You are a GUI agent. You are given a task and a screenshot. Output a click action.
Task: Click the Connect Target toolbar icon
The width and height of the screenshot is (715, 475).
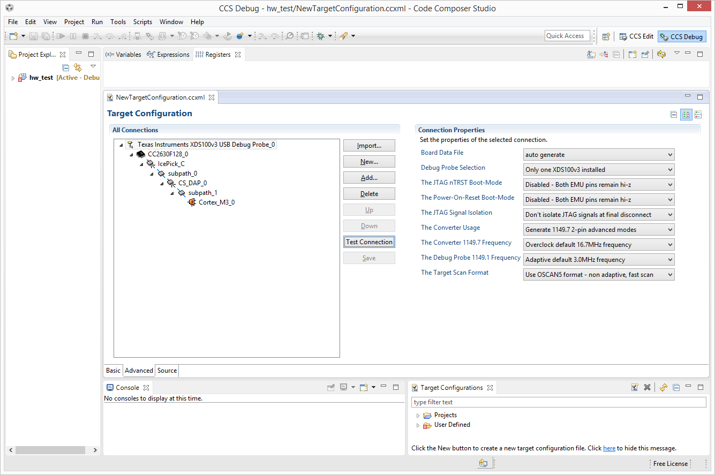[x=137, y=36]
